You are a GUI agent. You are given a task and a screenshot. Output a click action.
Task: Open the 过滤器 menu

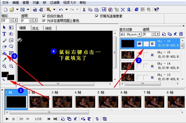coord(55,2)
